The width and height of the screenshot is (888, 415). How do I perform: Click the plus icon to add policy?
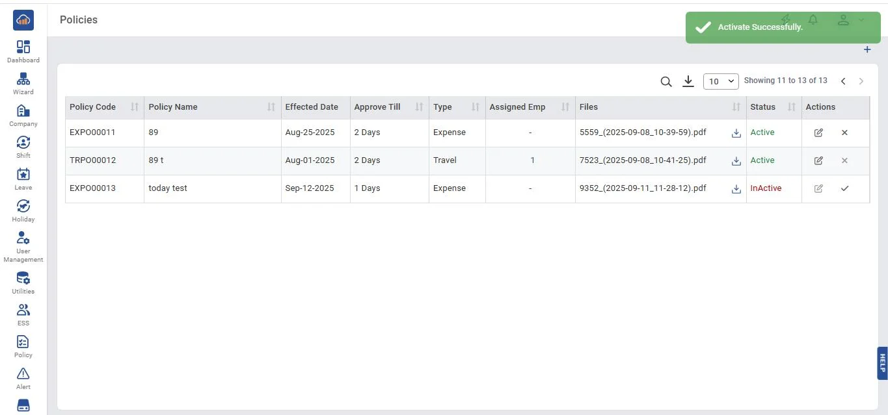[x=867, y=50]
